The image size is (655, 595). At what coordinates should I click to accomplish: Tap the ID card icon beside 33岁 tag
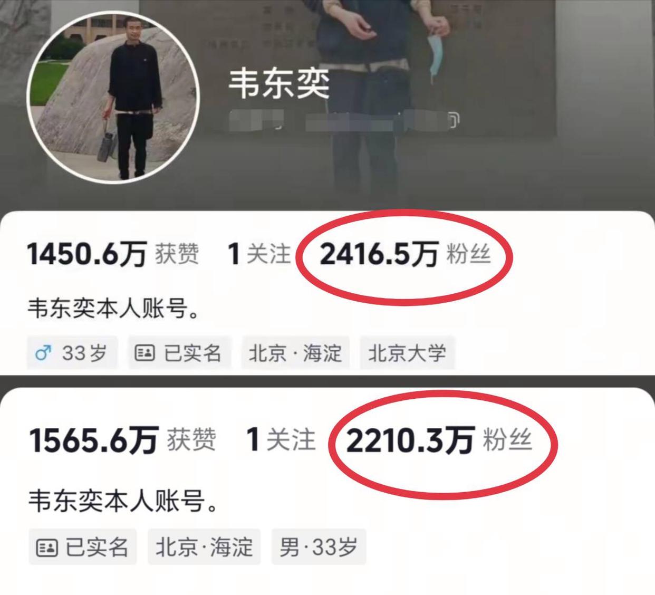pyautogui.click(x=145, y=352)
